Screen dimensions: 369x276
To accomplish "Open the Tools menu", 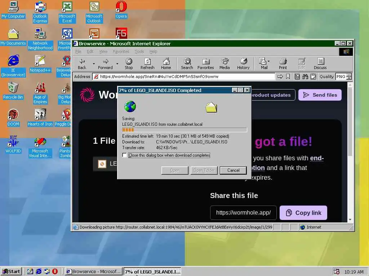I will (x=139, y=51).
